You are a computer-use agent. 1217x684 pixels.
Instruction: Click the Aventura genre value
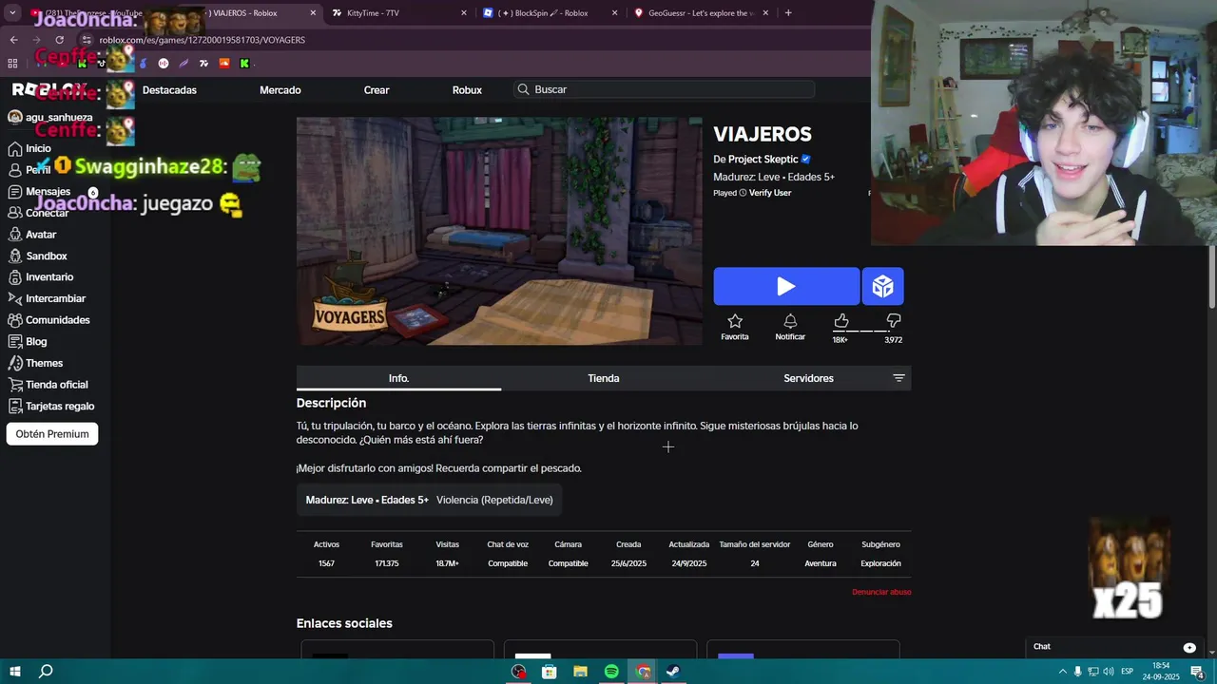[x=821, y=563]
